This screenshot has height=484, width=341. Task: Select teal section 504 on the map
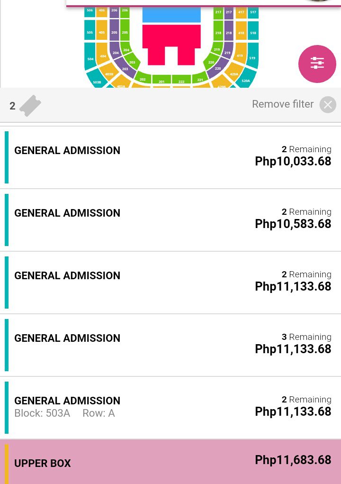90,56
